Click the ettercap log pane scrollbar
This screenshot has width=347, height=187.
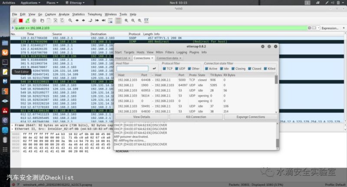278,143
